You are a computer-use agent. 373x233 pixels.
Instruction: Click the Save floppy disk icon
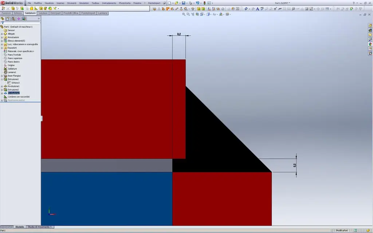click(x=184, y=3)
